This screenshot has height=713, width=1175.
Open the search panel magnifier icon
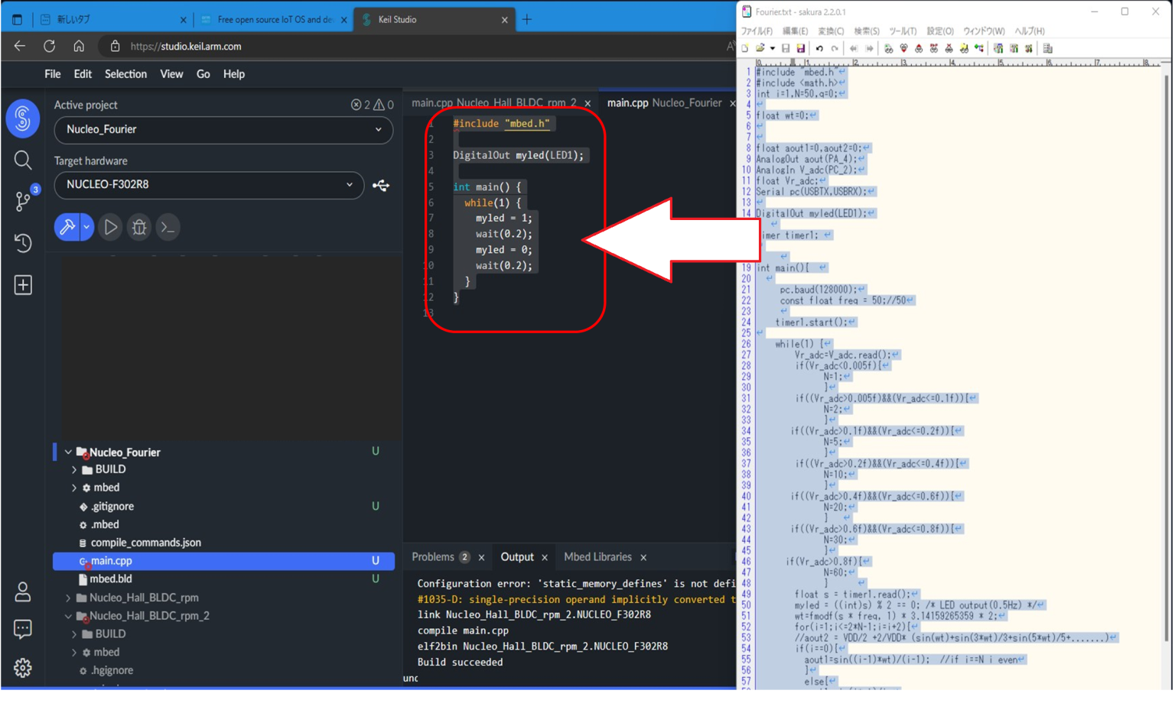tap(23, 160)
